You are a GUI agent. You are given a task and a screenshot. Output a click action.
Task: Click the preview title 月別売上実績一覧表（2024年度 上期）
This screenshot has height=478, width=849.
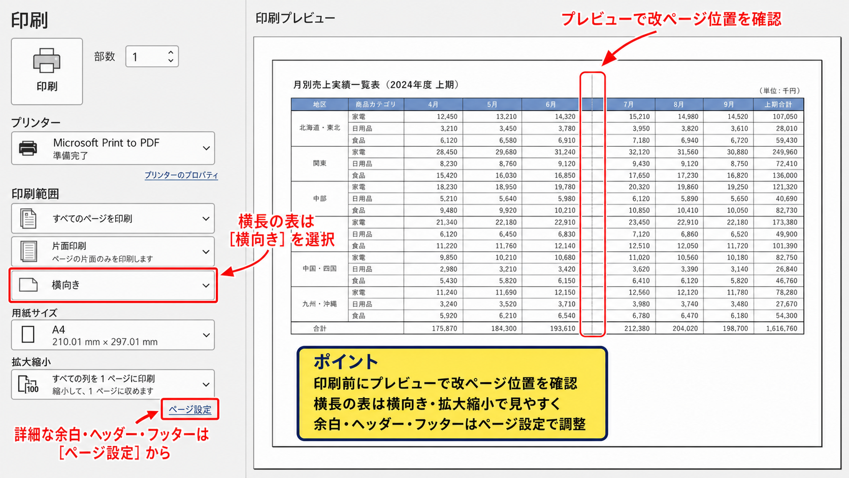pos(376,85)
